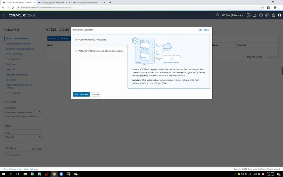Screen dimensions: 283x177
Task: Open the support chat bubble icon
Action: point(267,15)
